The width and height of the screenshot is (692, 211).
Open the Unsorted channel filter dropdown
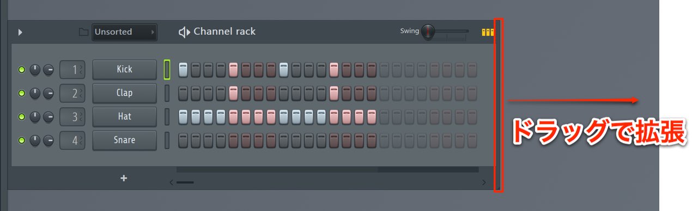[x=124, y=32]
